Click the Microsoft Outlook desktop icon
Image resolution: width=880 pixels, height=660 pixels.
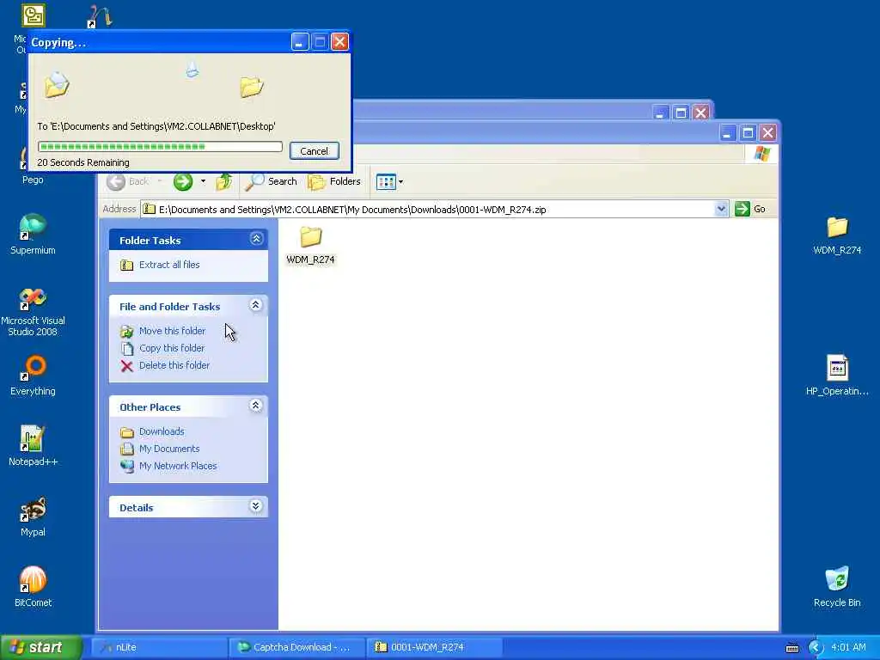tap(34, 15)
